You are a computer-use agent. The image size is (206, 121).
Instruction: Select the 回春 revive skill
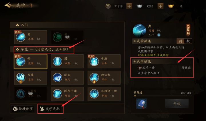coord(31,78)
